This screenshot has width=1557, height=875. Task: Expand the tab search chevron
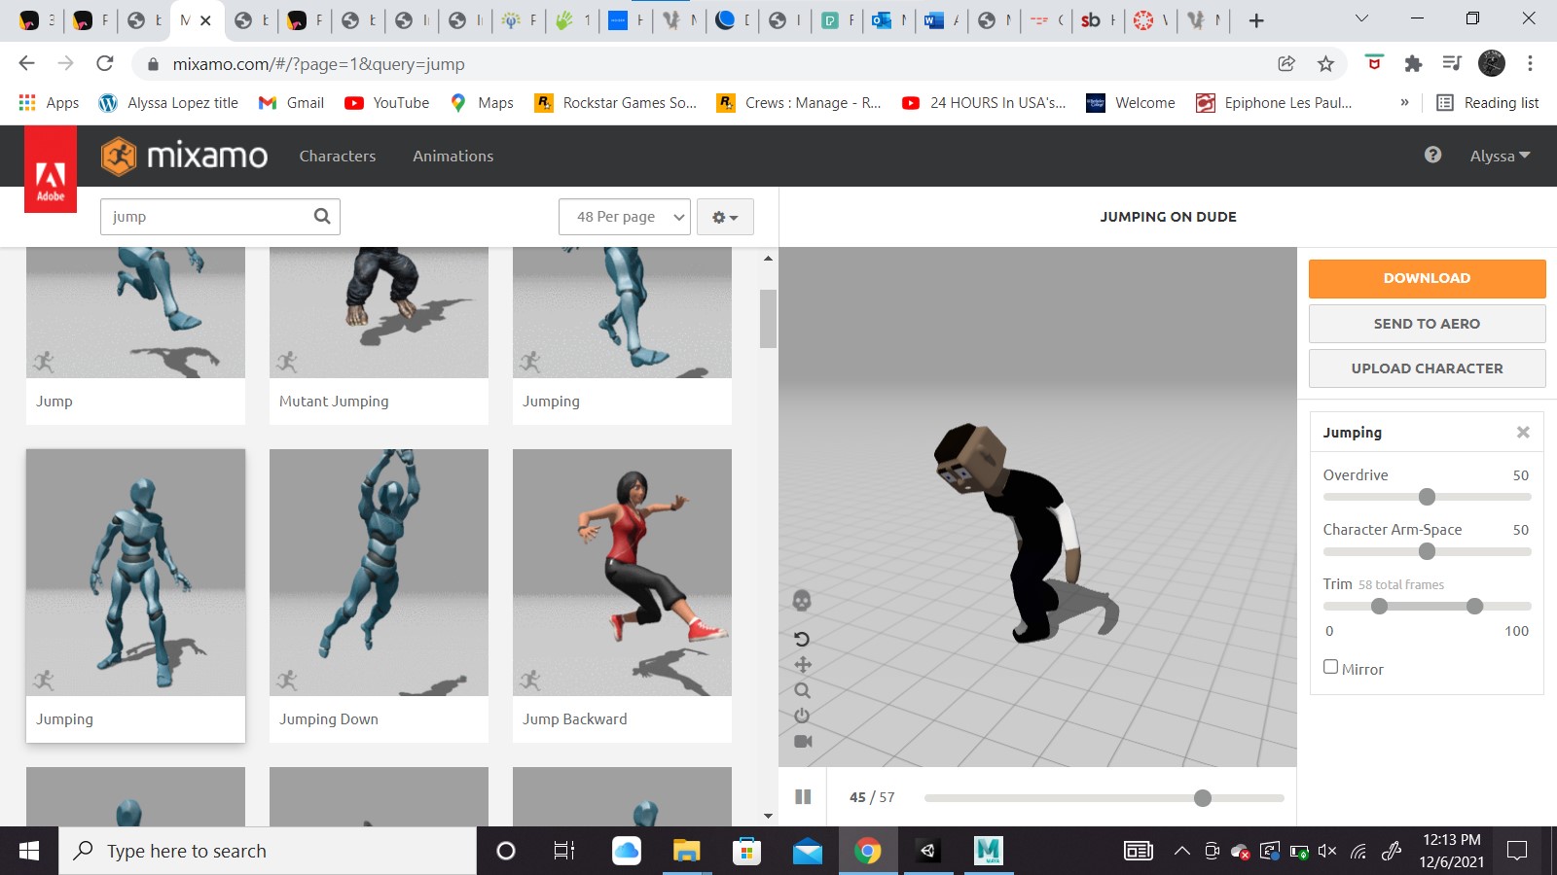1361,18
